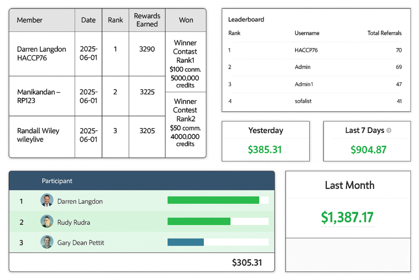Click the Rewards Earned column header
Image resolution: width=419 pixels, height=280 pixels.
click(147, 20)
